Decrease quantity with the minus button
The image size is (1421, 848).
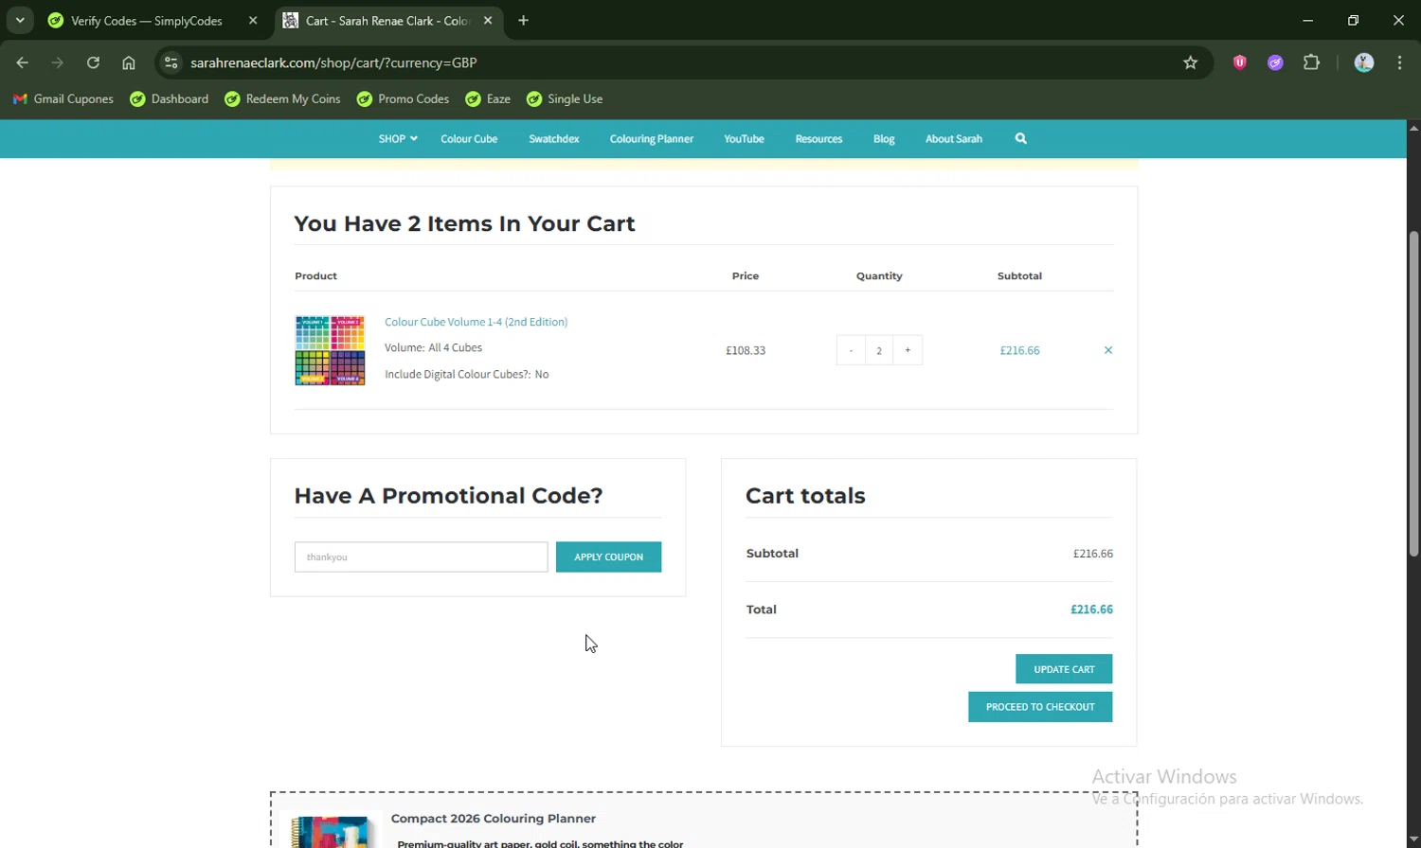tap(851, 350)
